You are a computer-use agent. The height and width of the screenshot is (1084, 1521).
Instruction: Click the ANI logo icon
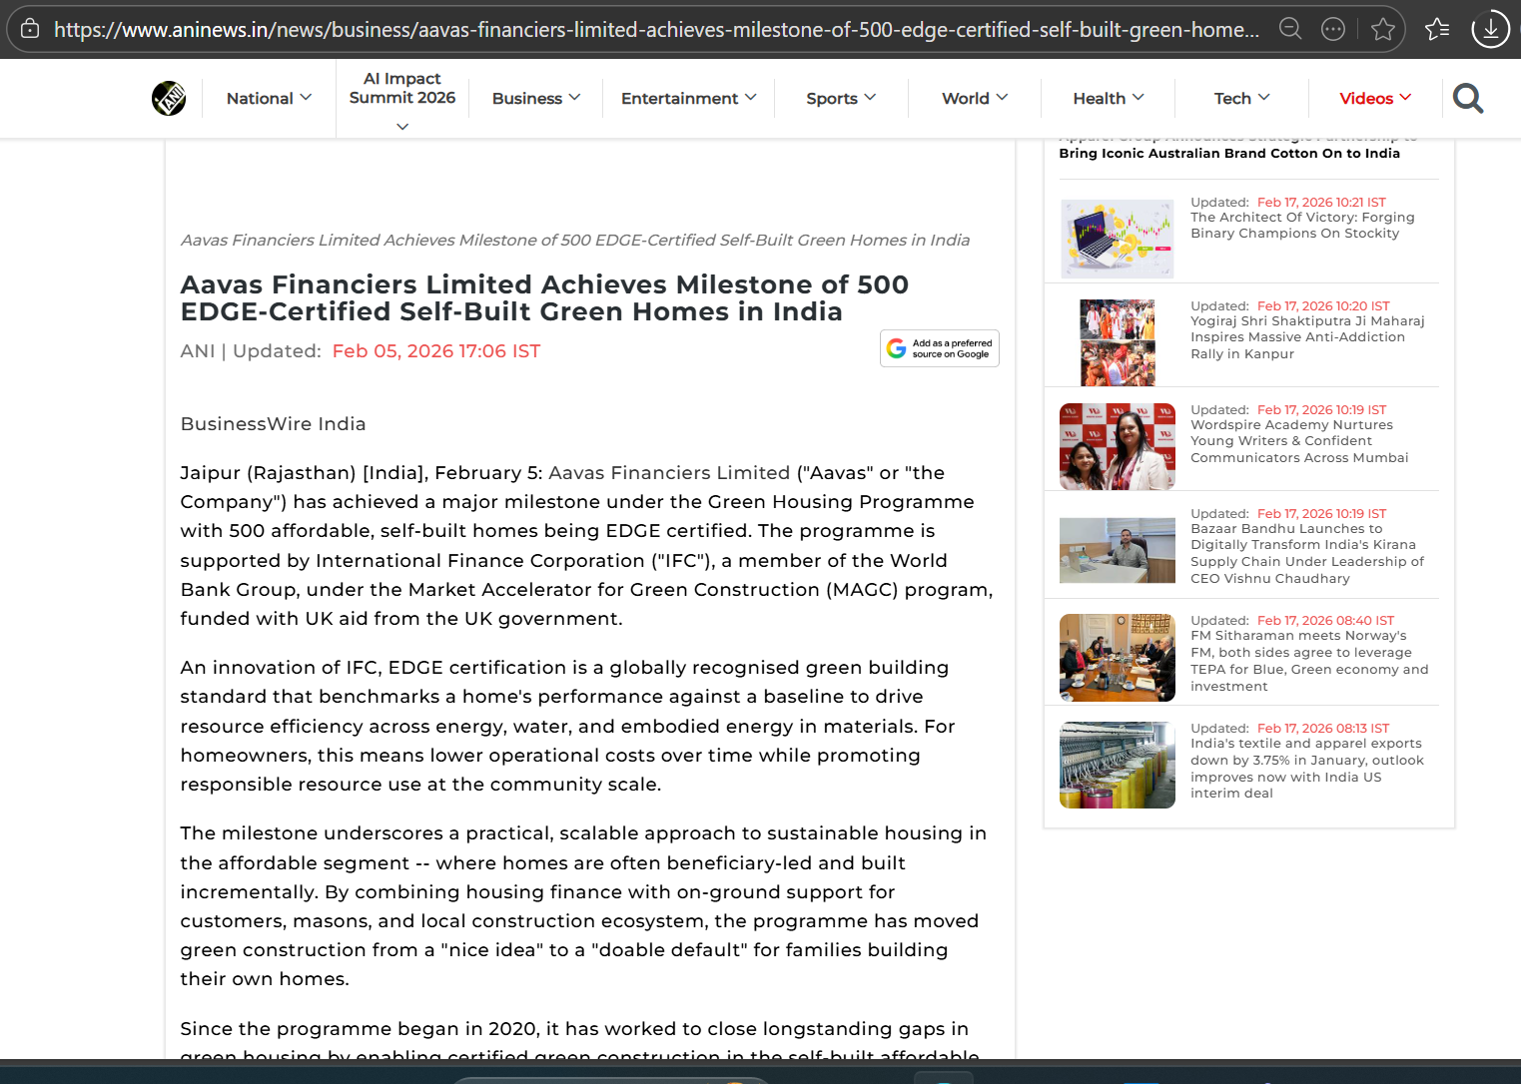click(x=169, y=98)
